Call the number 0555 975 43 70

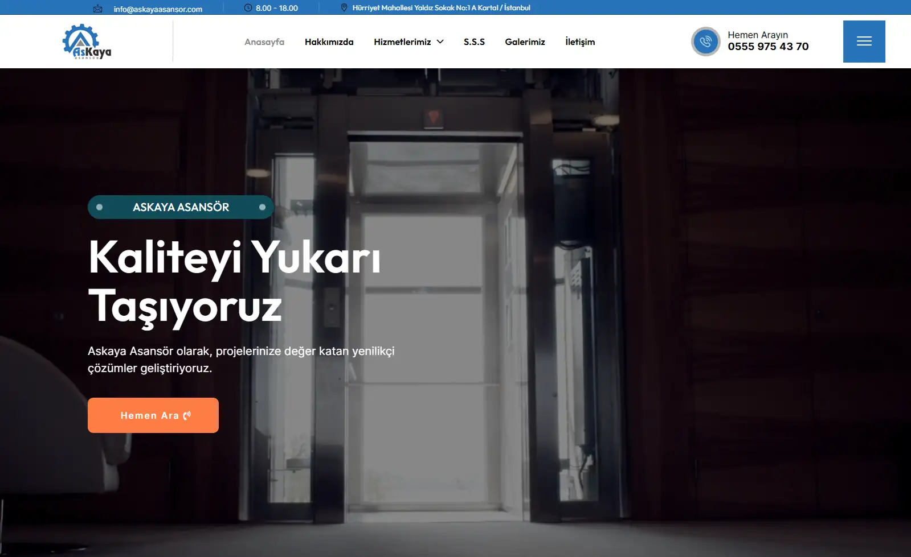(768, 47)
